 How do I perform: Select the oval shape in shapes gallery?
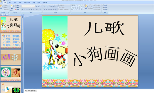tap(81, 5)
